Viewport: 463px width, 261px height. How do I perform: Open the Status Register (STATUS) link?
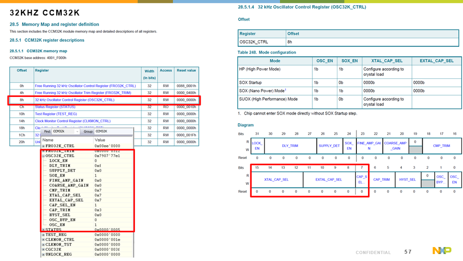tap(55, 107)
